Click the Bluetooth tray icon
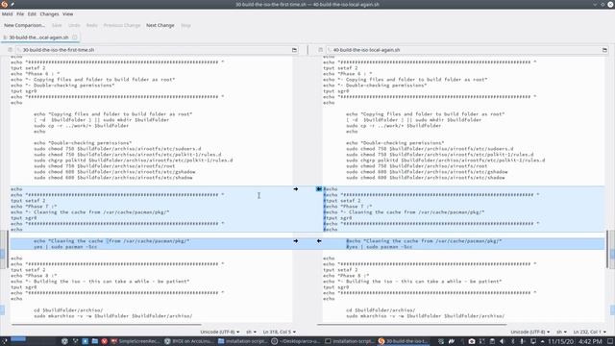The width and height of the screenshot is (615, 346). click(x=512, y=341)
